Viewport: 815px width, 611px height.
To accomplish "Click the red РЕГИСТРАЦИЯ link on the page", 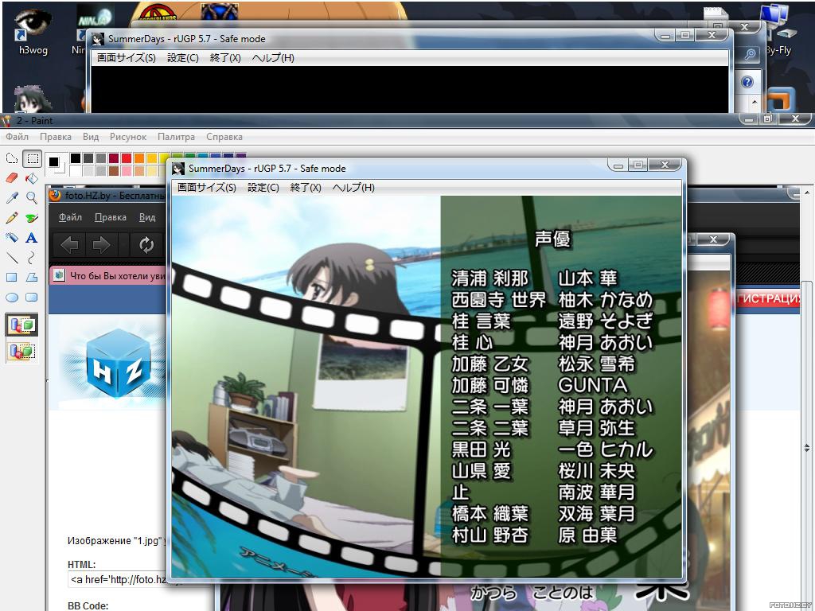I will pyautogui.click(x=768, y=299).
